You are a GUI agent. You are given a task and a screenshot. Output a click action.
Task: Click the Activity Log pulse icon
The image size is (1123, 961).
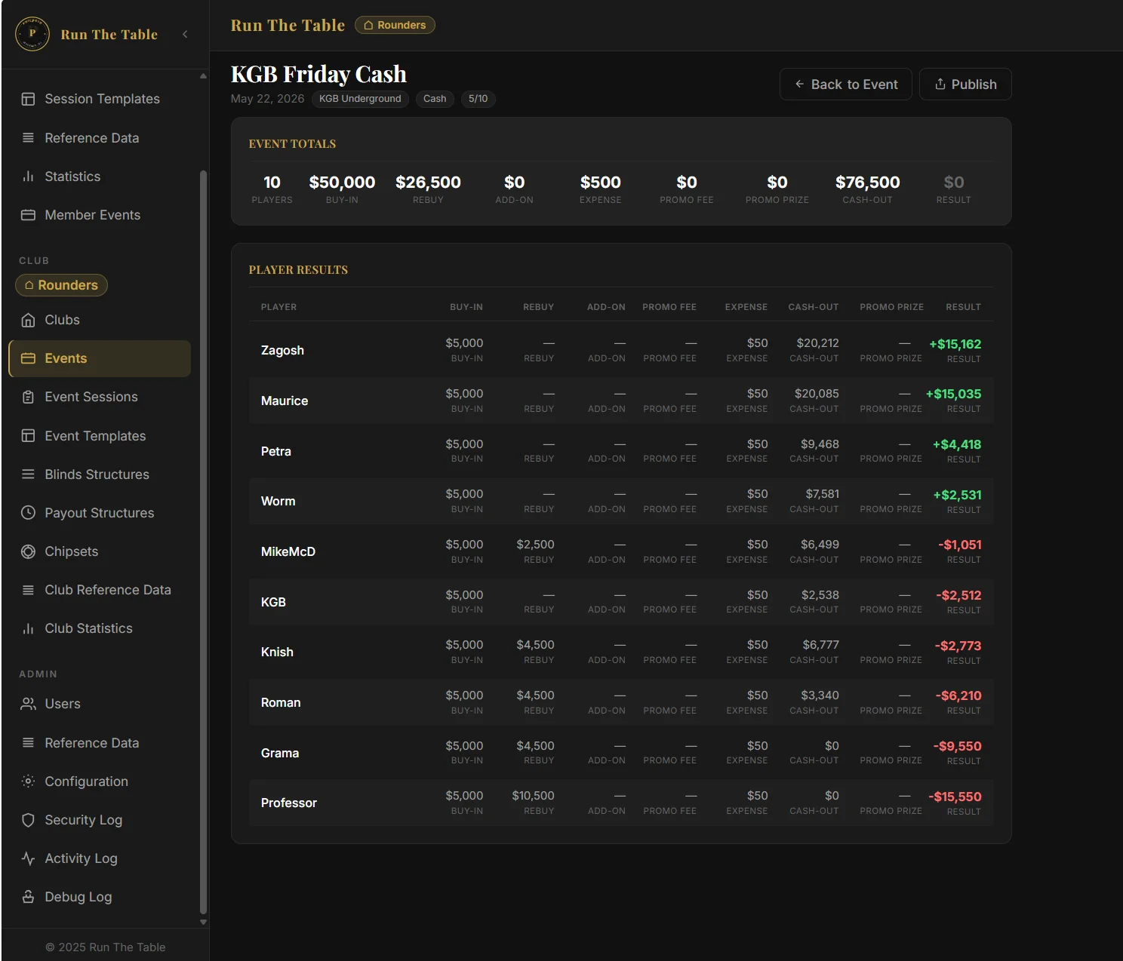point(28,858)
